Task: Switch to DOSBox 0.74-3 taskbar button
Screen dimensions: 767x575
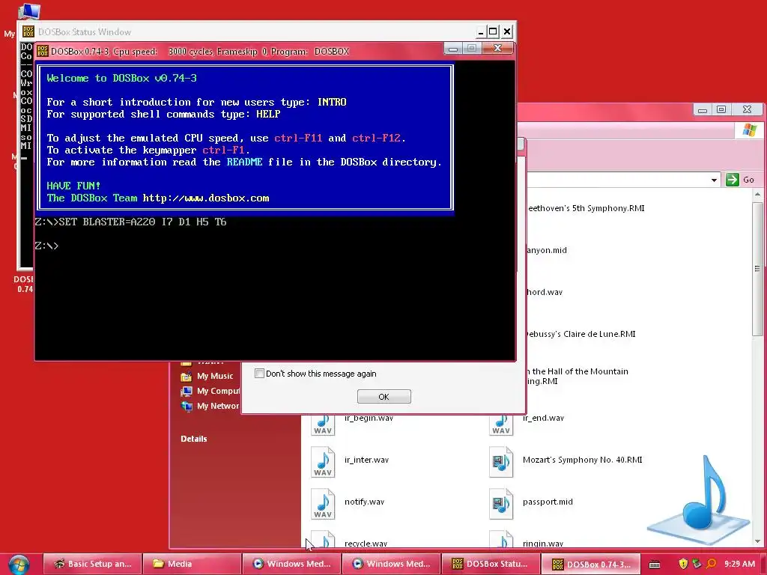Action: click(x=590, y=564)
